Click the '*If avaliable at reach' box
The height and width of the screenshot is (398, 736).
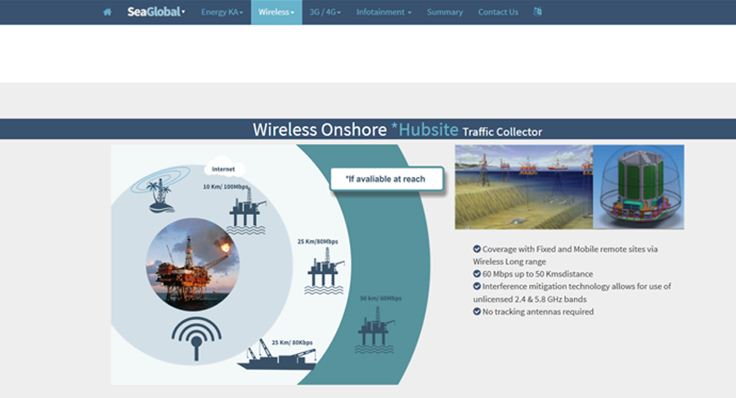386,179
